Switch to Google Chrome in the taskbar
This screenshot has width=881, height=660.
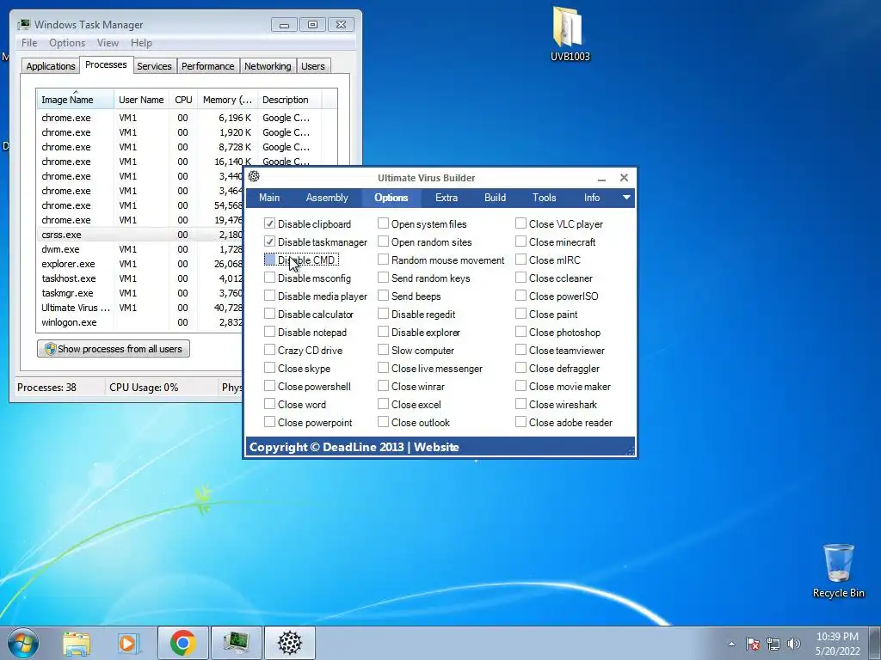(182, 643)
